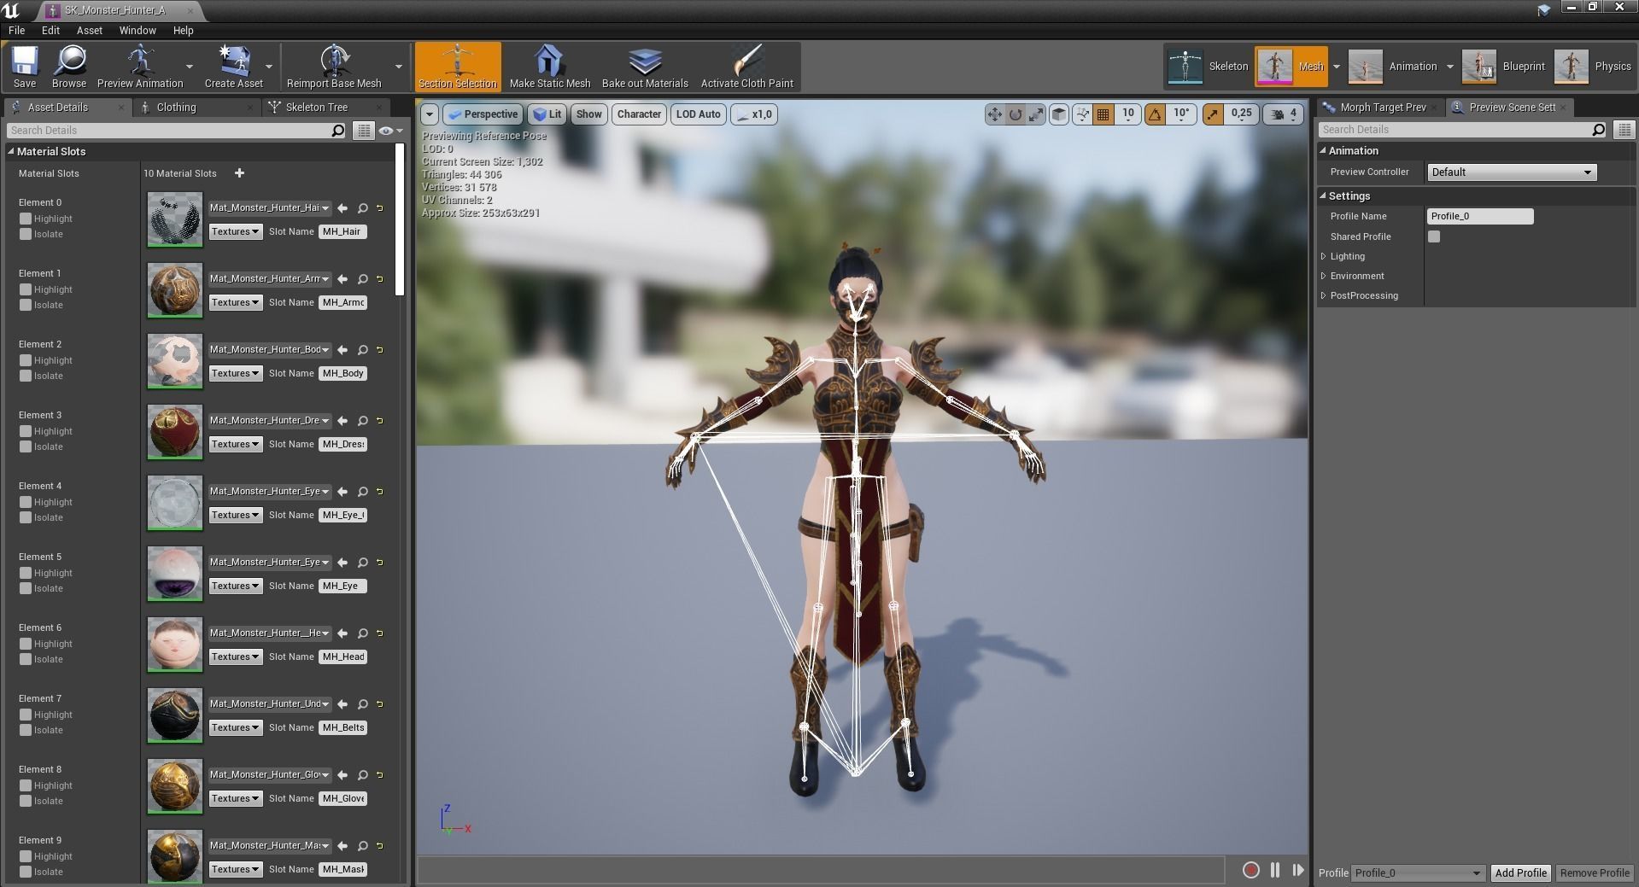Select scale gizmo in viewport toolbar

tap(1036, 114)
